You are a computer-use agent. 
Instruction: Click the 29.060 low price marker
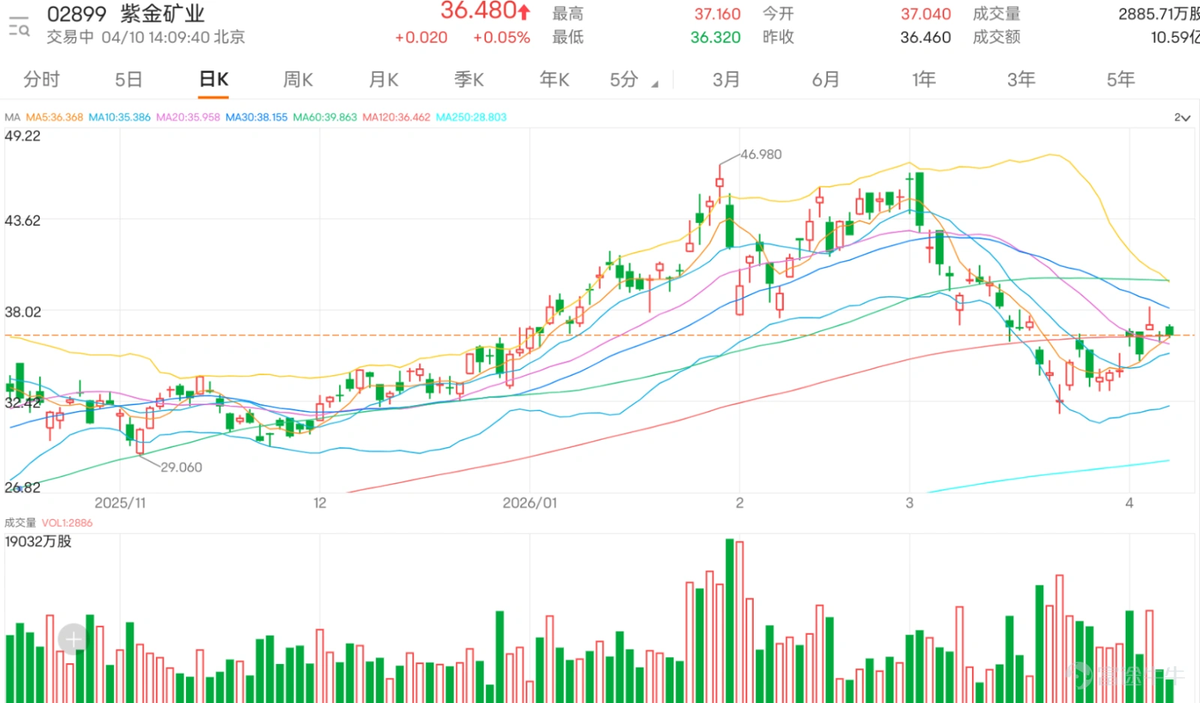click(x=181, y=467)
